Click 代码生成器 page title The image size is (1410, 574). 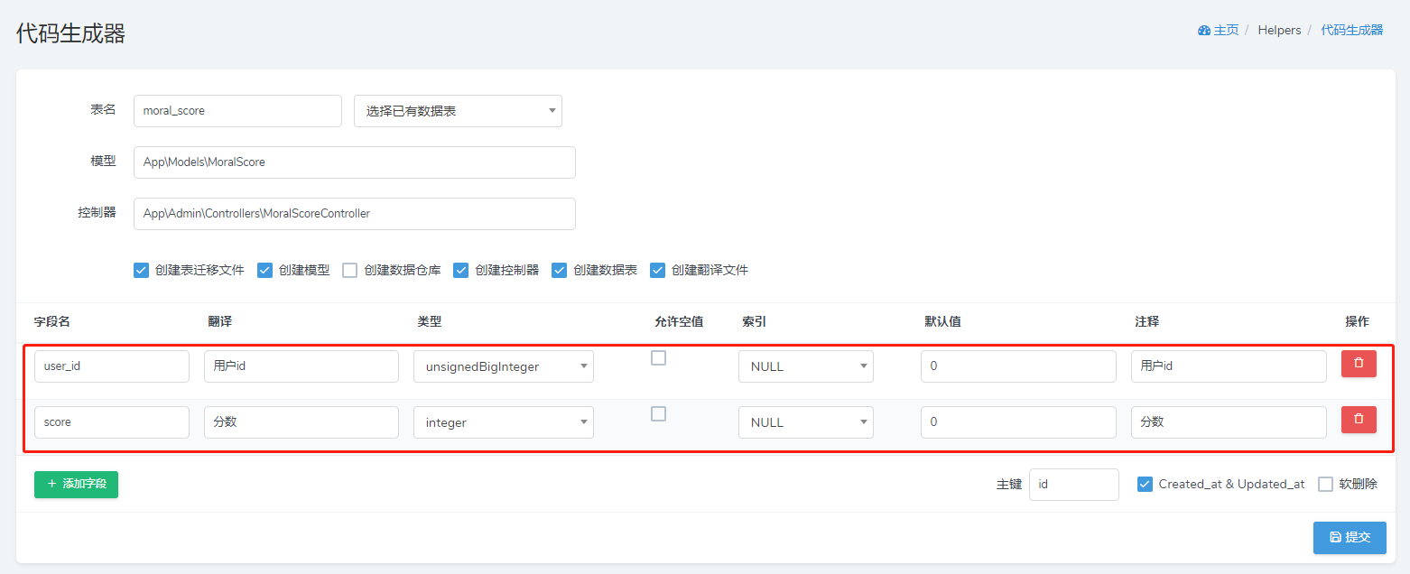click(70, 34)
